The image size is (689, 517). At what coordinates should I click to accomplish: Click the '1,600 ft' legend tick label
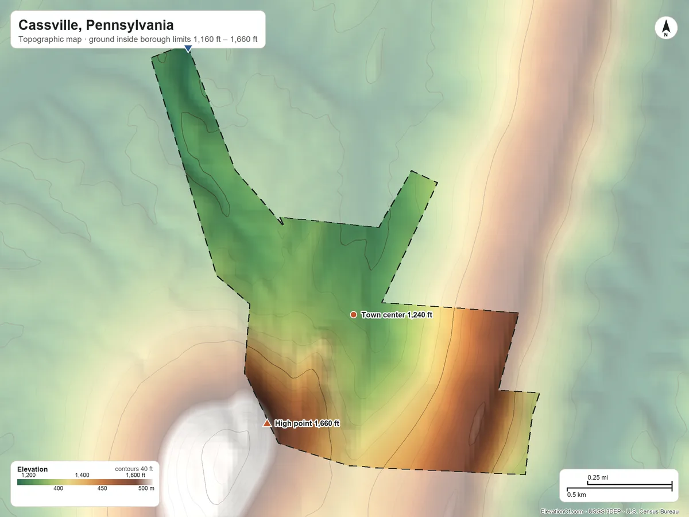(x=136, y=475)
